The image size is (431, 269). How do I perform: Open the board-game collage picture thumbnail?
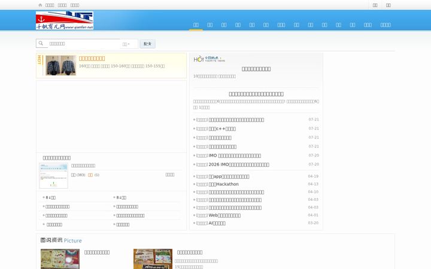[x=60, y=259]
